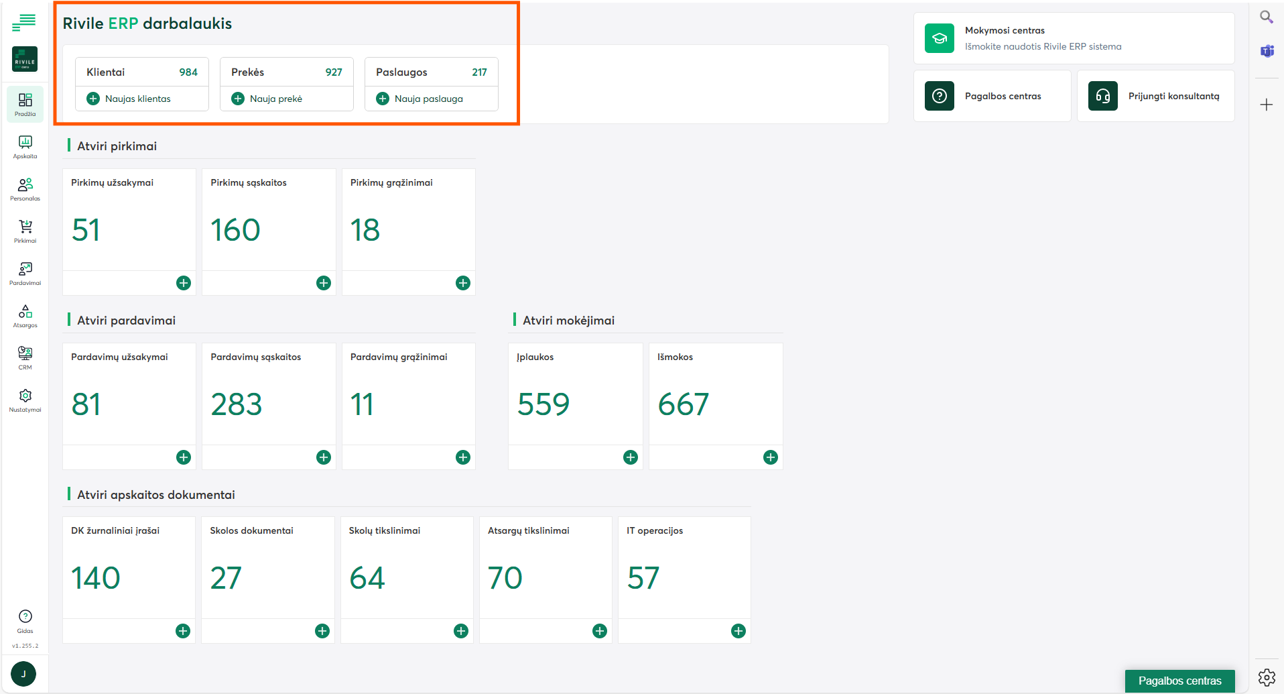This screenshot has height=694, width=1284.
Task: Open the Įplaukos tile showing 559
Action: click(575, 396)
